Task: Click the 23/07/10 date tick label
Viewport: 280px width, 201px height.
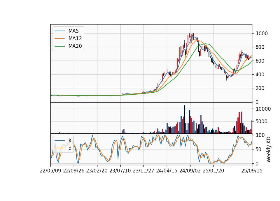Action: click(x=120, y=171)
